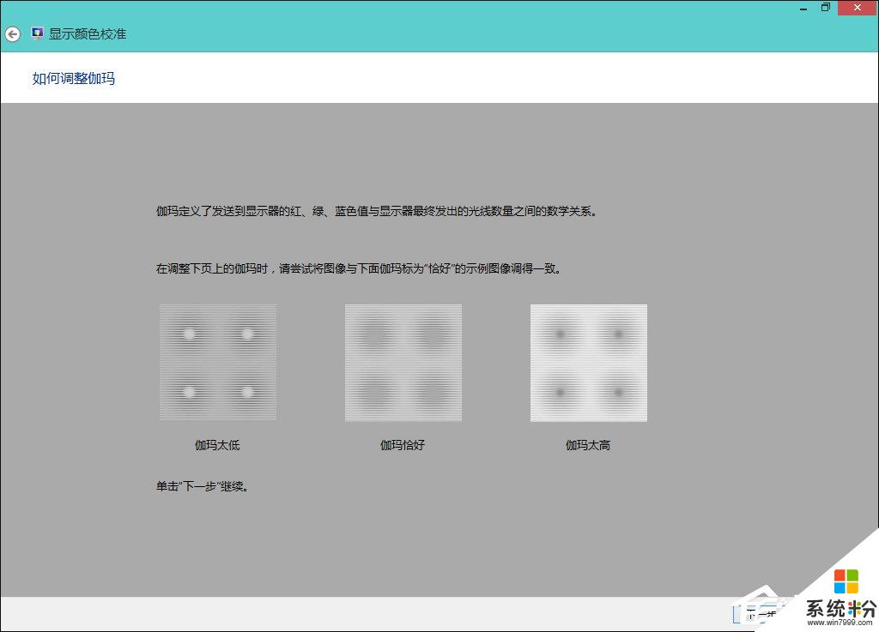This screenshot has width=879, height=632.
Task: Click the 伽玛恰好 caption label
Action: click(403, 445)
